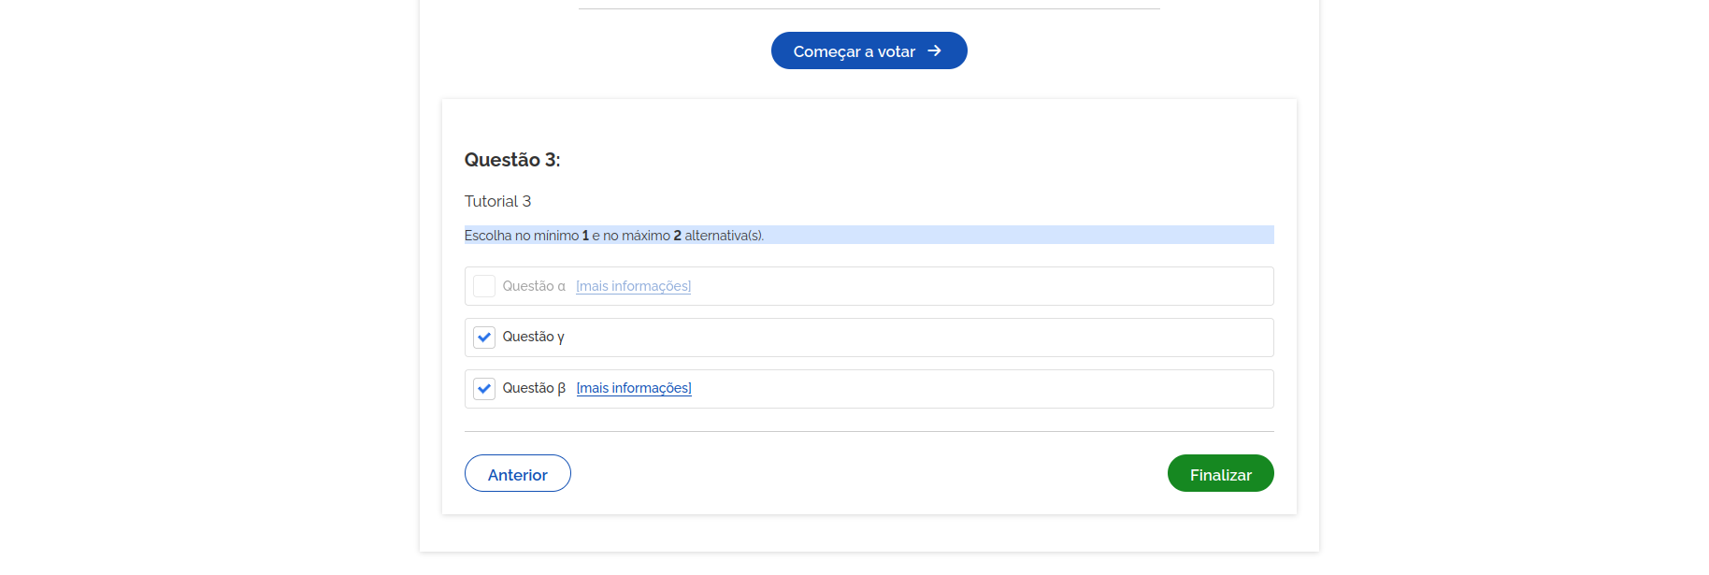The width and height of the screenshot is (1709, 575).
Task: Click the bold maximum number 2 in instruction
Action: tap(678, 236)
